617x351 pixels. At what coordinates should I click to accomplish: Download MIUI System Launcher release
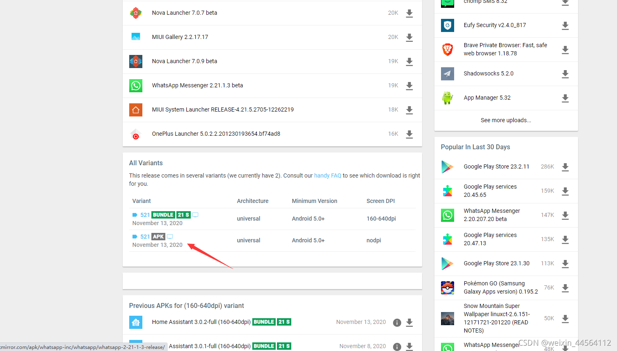[x=409, y=110]
